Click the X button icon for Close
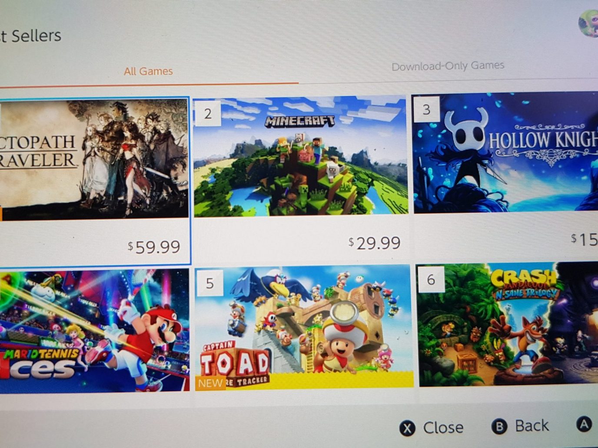 (x=407, y=428)
